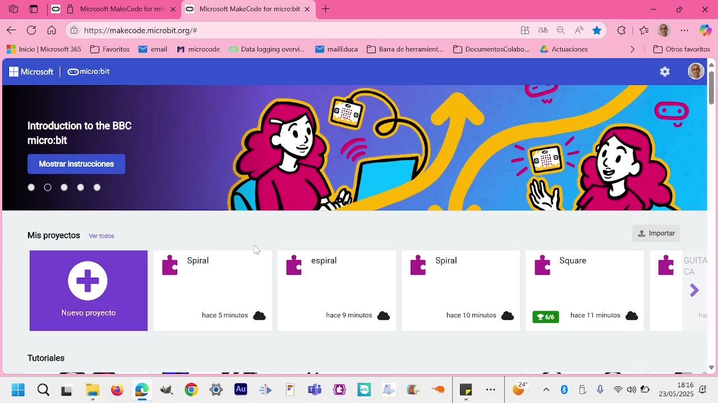Close the first MakeCode tab

point(173,9)
